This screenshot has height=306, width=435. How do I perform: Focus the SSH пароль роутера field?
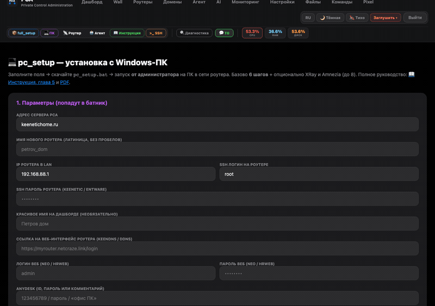click(217, 199)
